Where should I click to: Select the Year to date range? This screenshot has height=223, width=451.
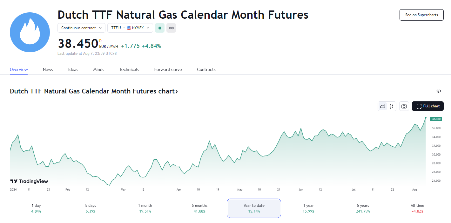[254, 208]
